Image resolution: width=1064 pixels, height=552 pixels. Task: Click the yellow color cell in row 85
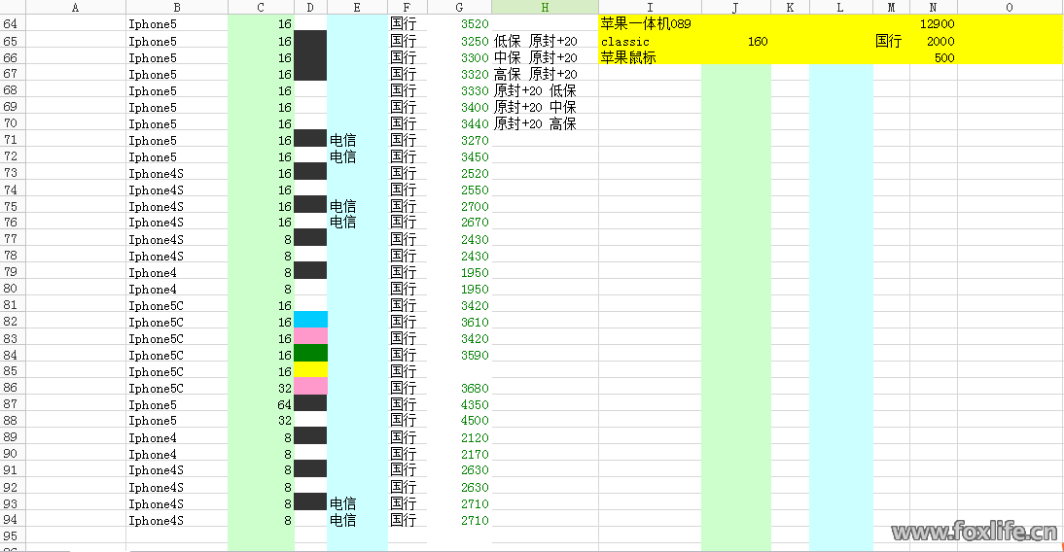pyautogui.click(x=310, y=370)
